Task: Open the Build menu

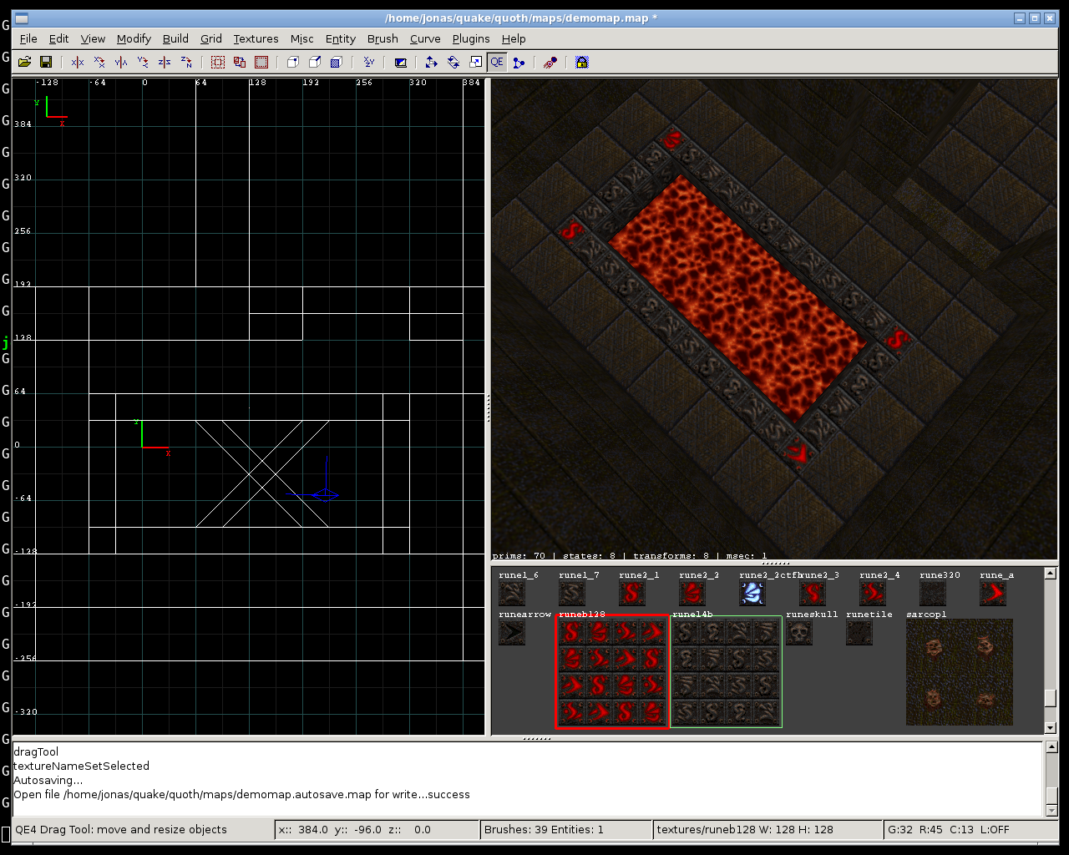Action: (x=175, y=38)
